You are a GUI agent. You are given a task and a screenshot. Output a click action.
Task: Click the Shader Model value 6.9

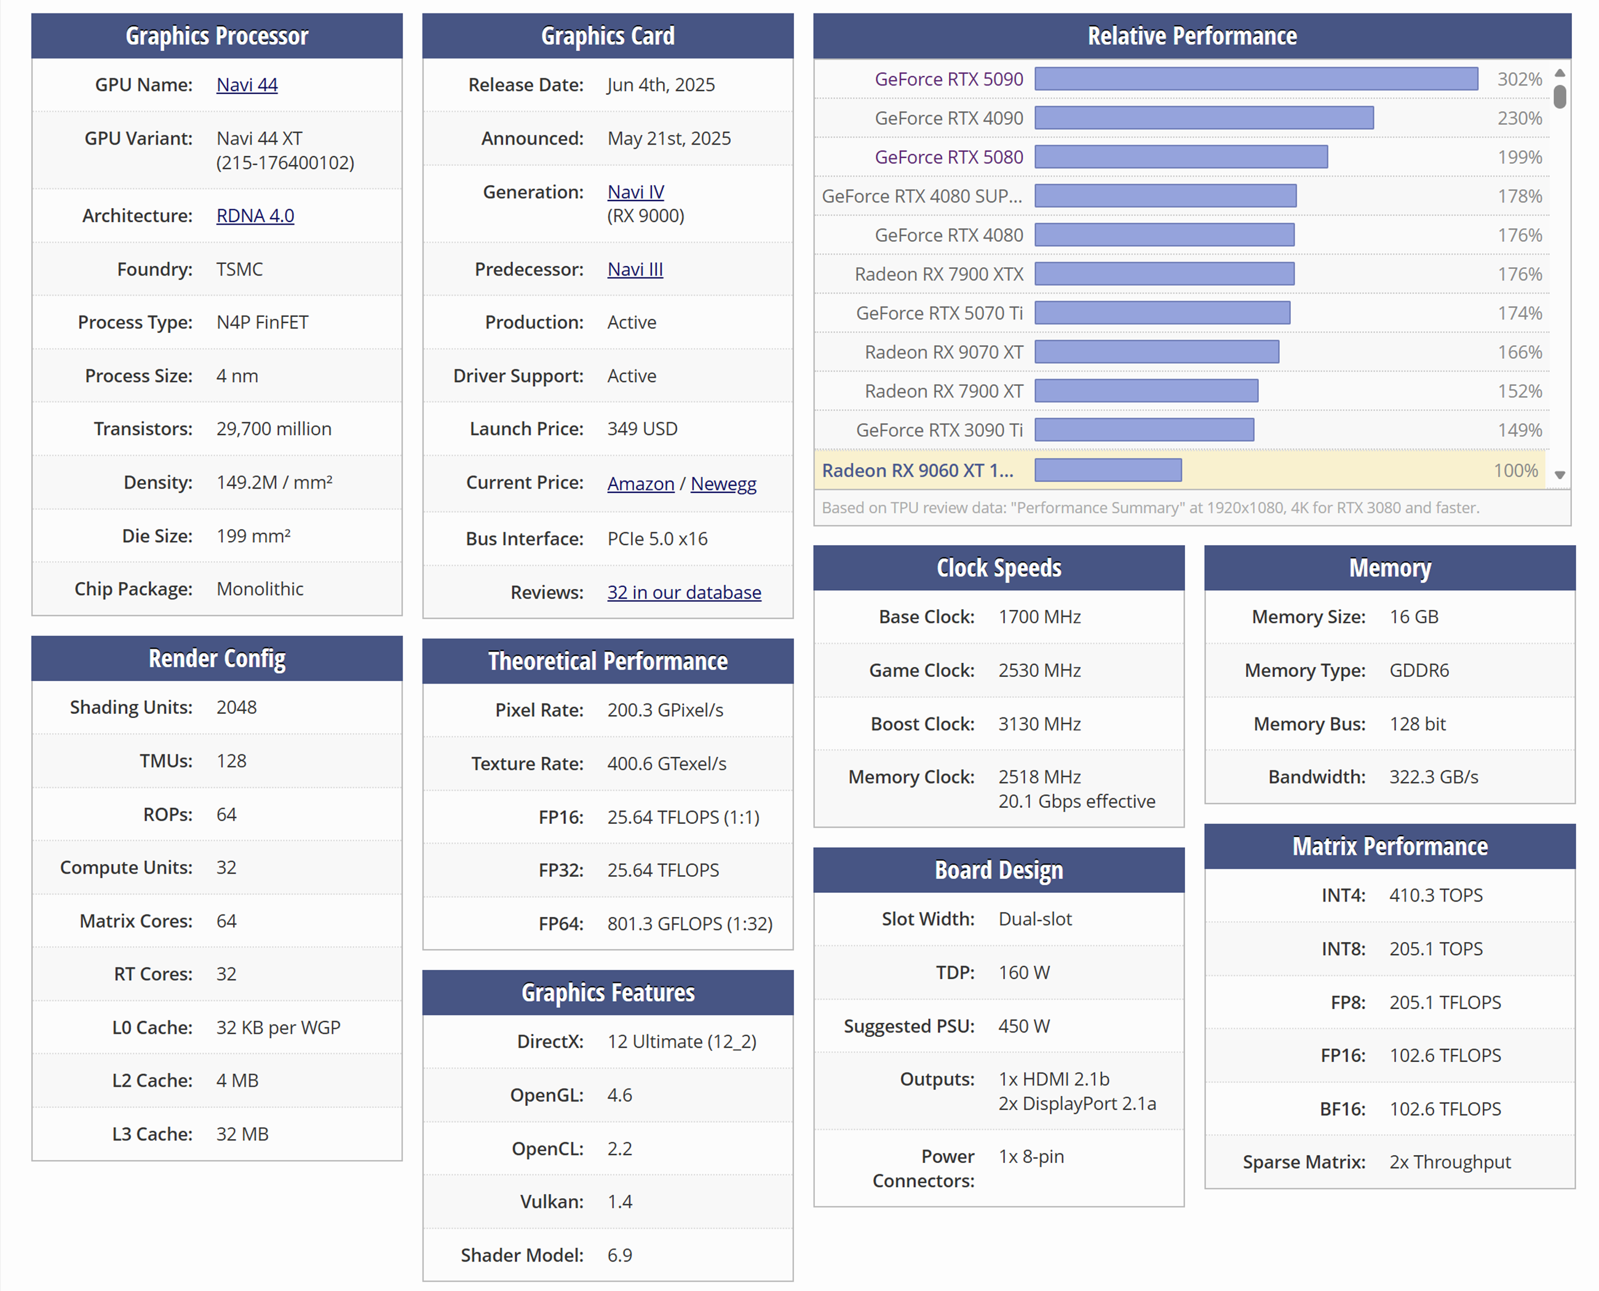tap(620, 1255)
